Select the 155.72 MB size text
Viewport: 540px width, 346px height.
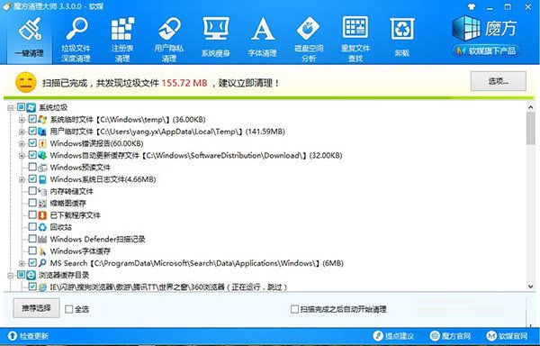coord(184,83)
